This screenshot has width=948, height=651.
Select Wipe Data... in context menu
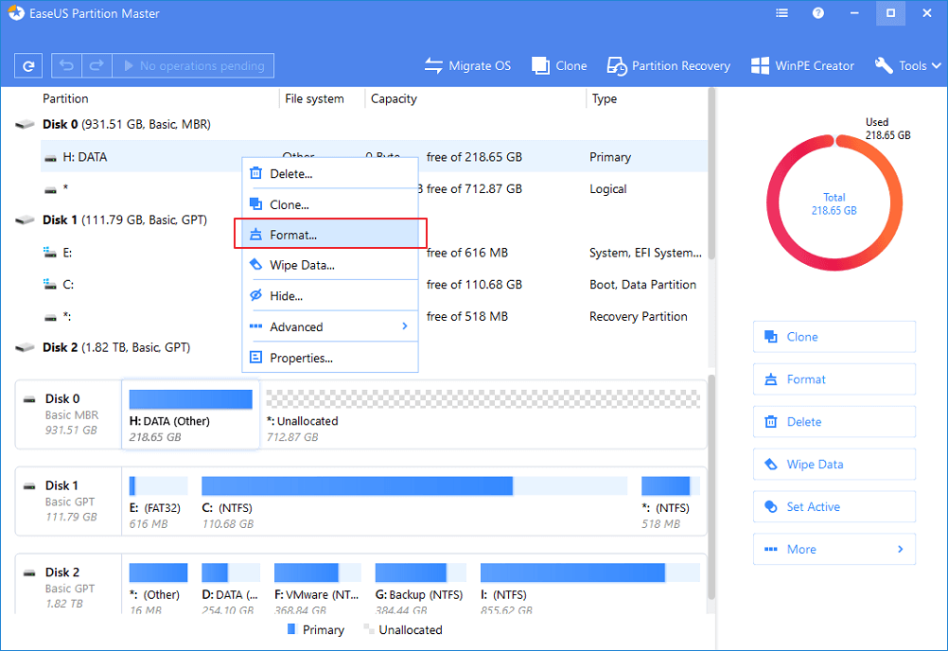(330, 265)
